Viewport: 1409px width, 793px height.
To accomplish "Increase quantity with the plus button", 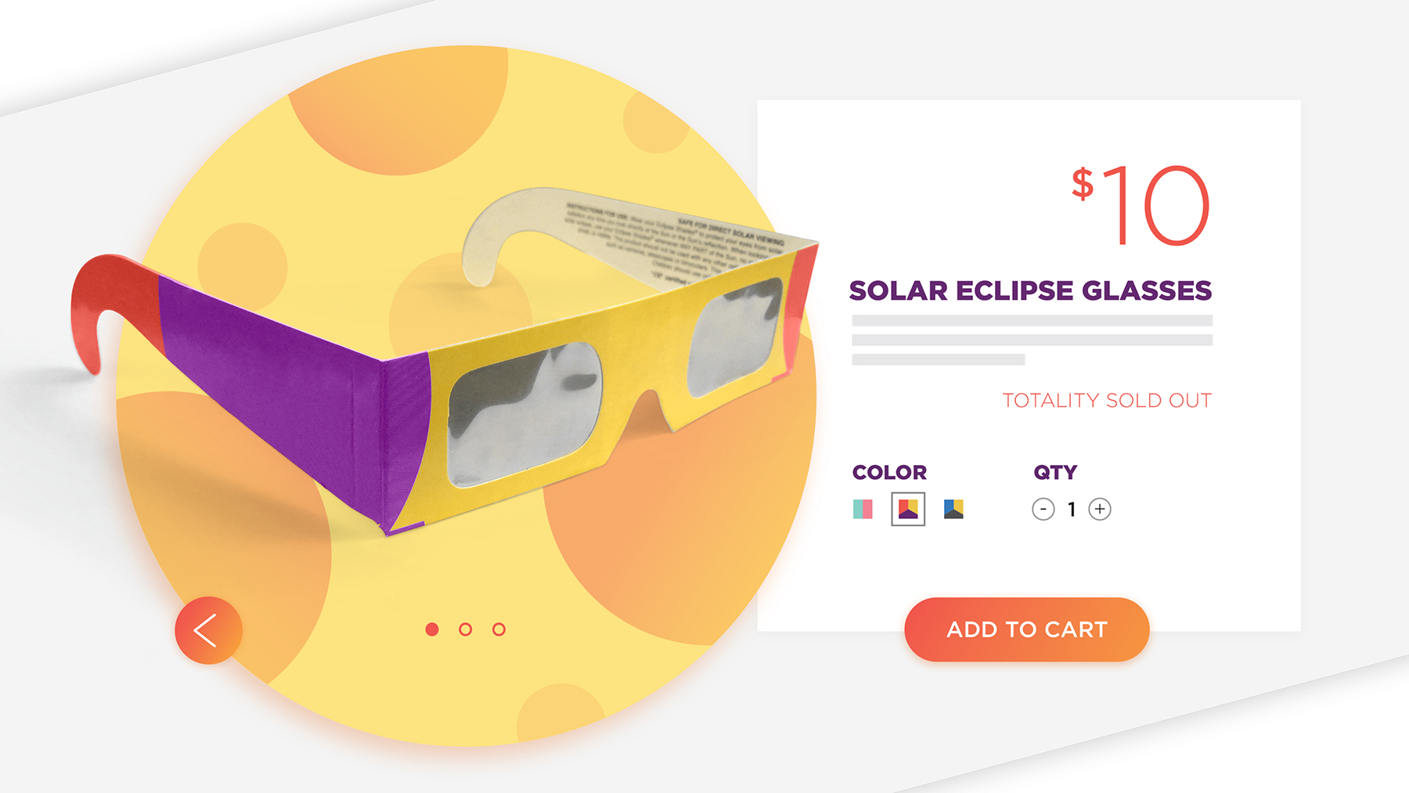I will point(1100,510).
